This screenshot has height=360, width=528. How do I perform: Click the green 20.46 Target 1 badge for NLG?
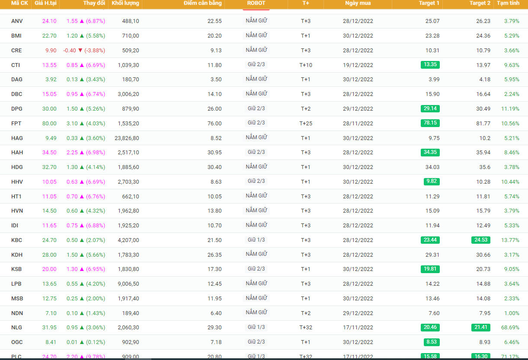tap(430, 327)
